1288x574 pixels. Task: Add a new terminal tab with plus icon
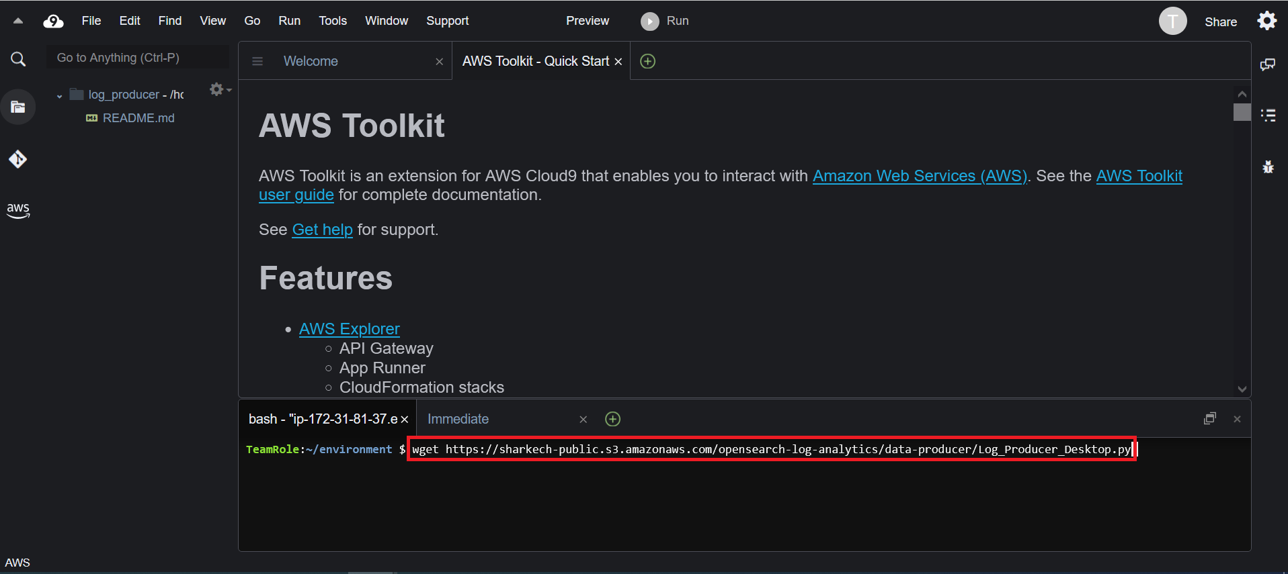pos(612,419)
